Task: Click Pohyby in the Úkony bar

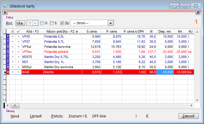Action: [57, 116]
